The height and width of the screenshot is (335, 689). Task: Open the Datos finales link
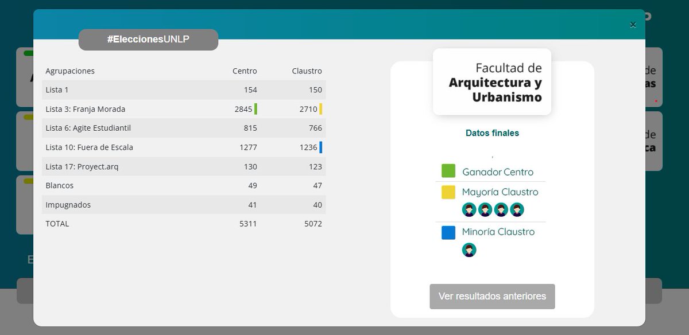[x=492, y=133]
